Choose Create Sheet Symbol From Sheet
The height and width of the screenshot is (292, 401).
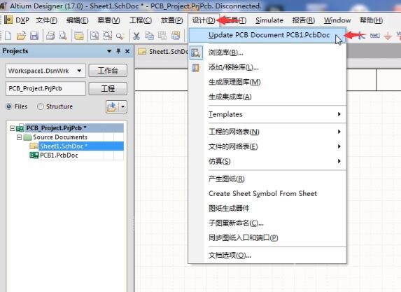coord(267,194)
